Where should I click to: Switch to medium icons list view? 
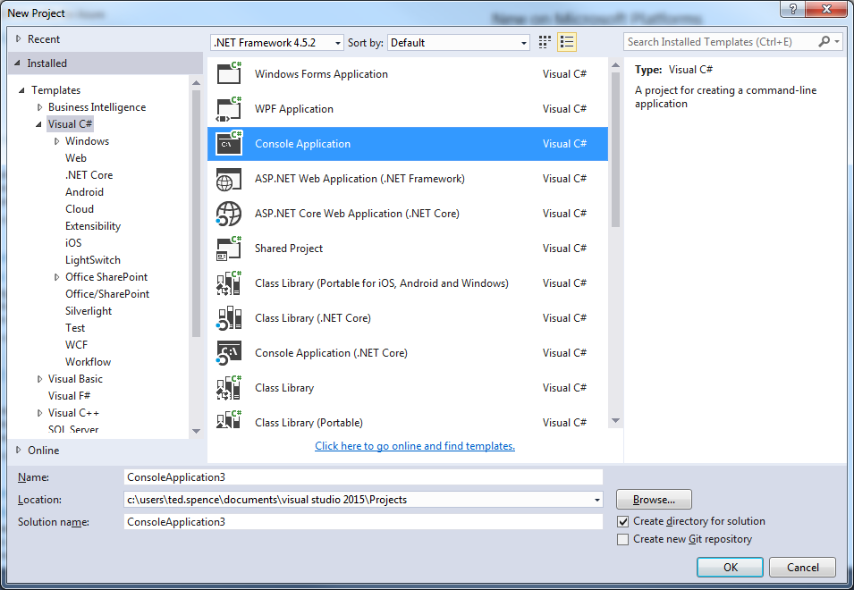pyautogui.click(x=567, y=43)
